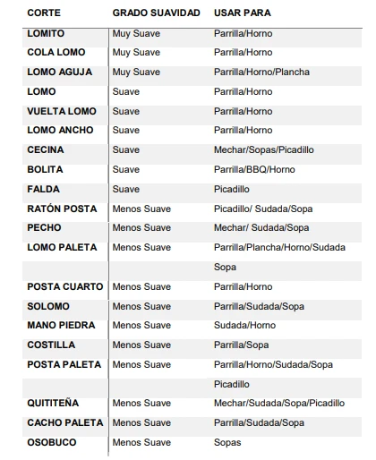Click the USAR PARA column header
The height and width of the screenshot is (460, 376).
(x=243, y=13)
